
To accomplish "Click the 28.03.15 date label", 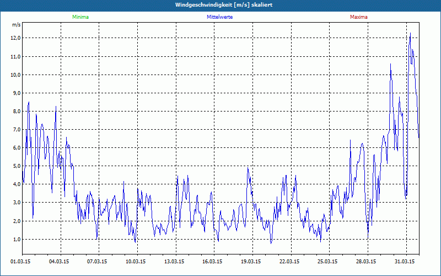I will tap(366, 262).
